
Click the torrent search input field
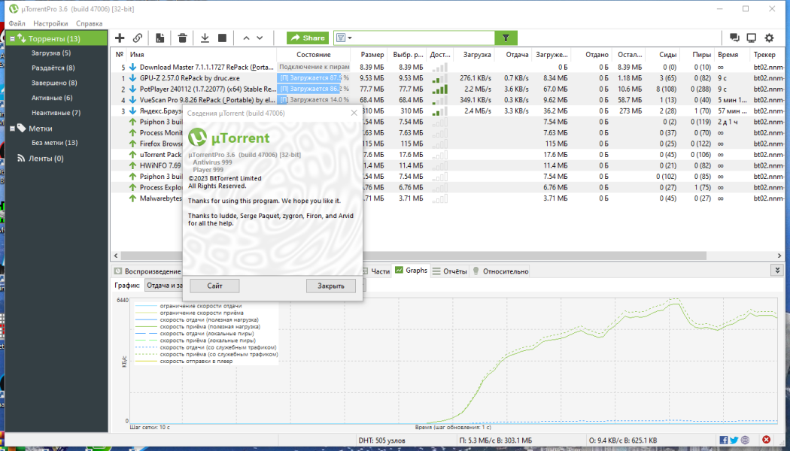[x=424, y=38]
